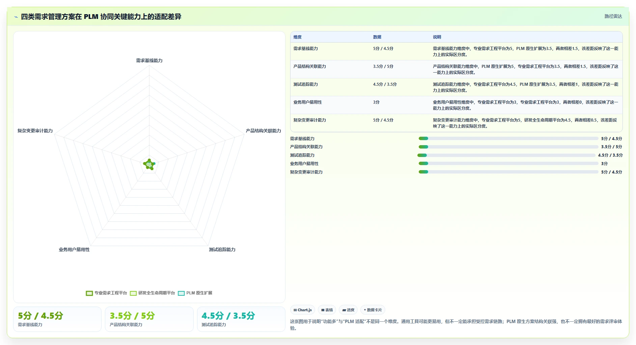Viewport: 636px width, 345px height.
Task: Click the 产品结构关联能力 progress bar
Action: pos(508,147)
